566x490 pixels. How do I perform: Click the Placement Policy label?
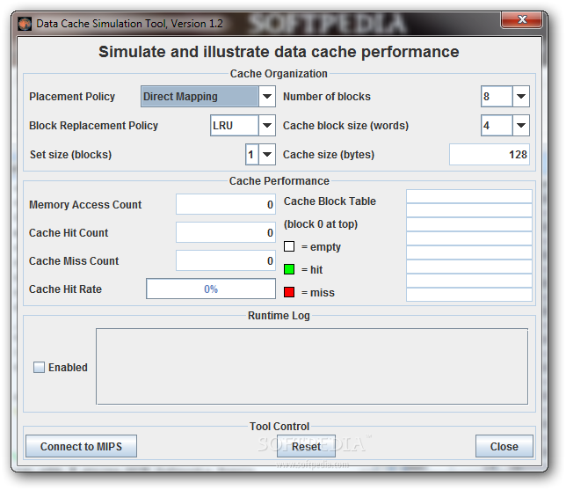tap(72, 97)
